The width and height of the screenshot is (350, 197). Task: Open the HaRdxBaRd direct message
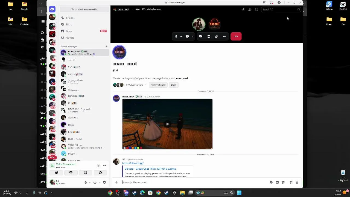coord(84,139)
